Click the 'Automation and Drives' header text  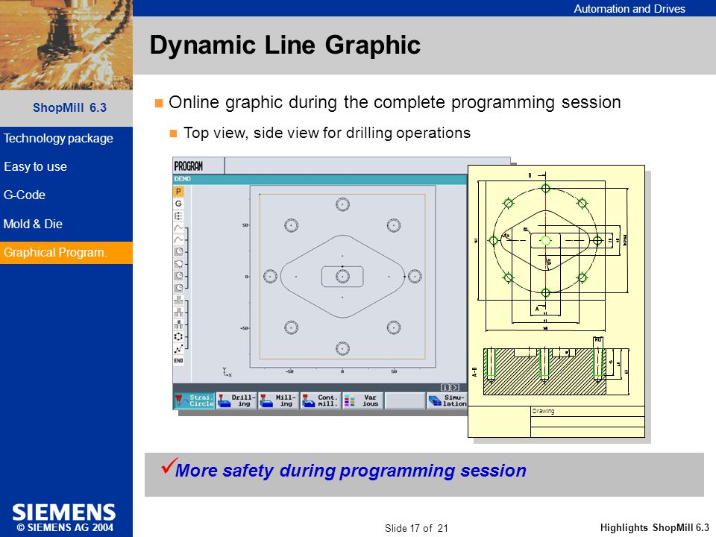pos(629,9)
